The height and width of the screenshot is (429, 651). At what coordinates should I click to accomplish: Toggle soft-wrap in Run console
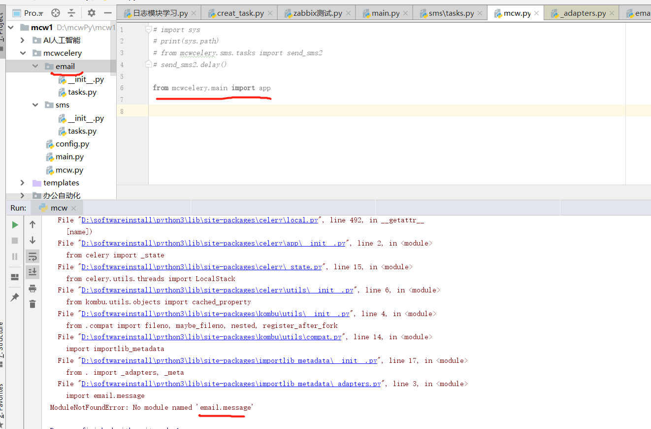coord(33,256)
